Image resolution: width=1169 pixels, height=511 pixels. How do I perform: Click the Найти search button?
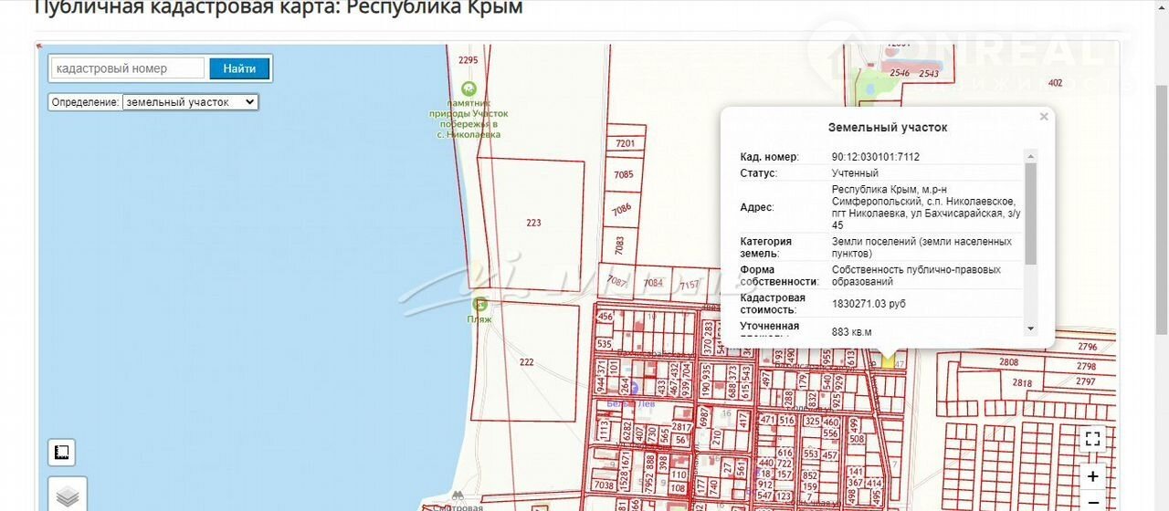(x=239, y=68)
